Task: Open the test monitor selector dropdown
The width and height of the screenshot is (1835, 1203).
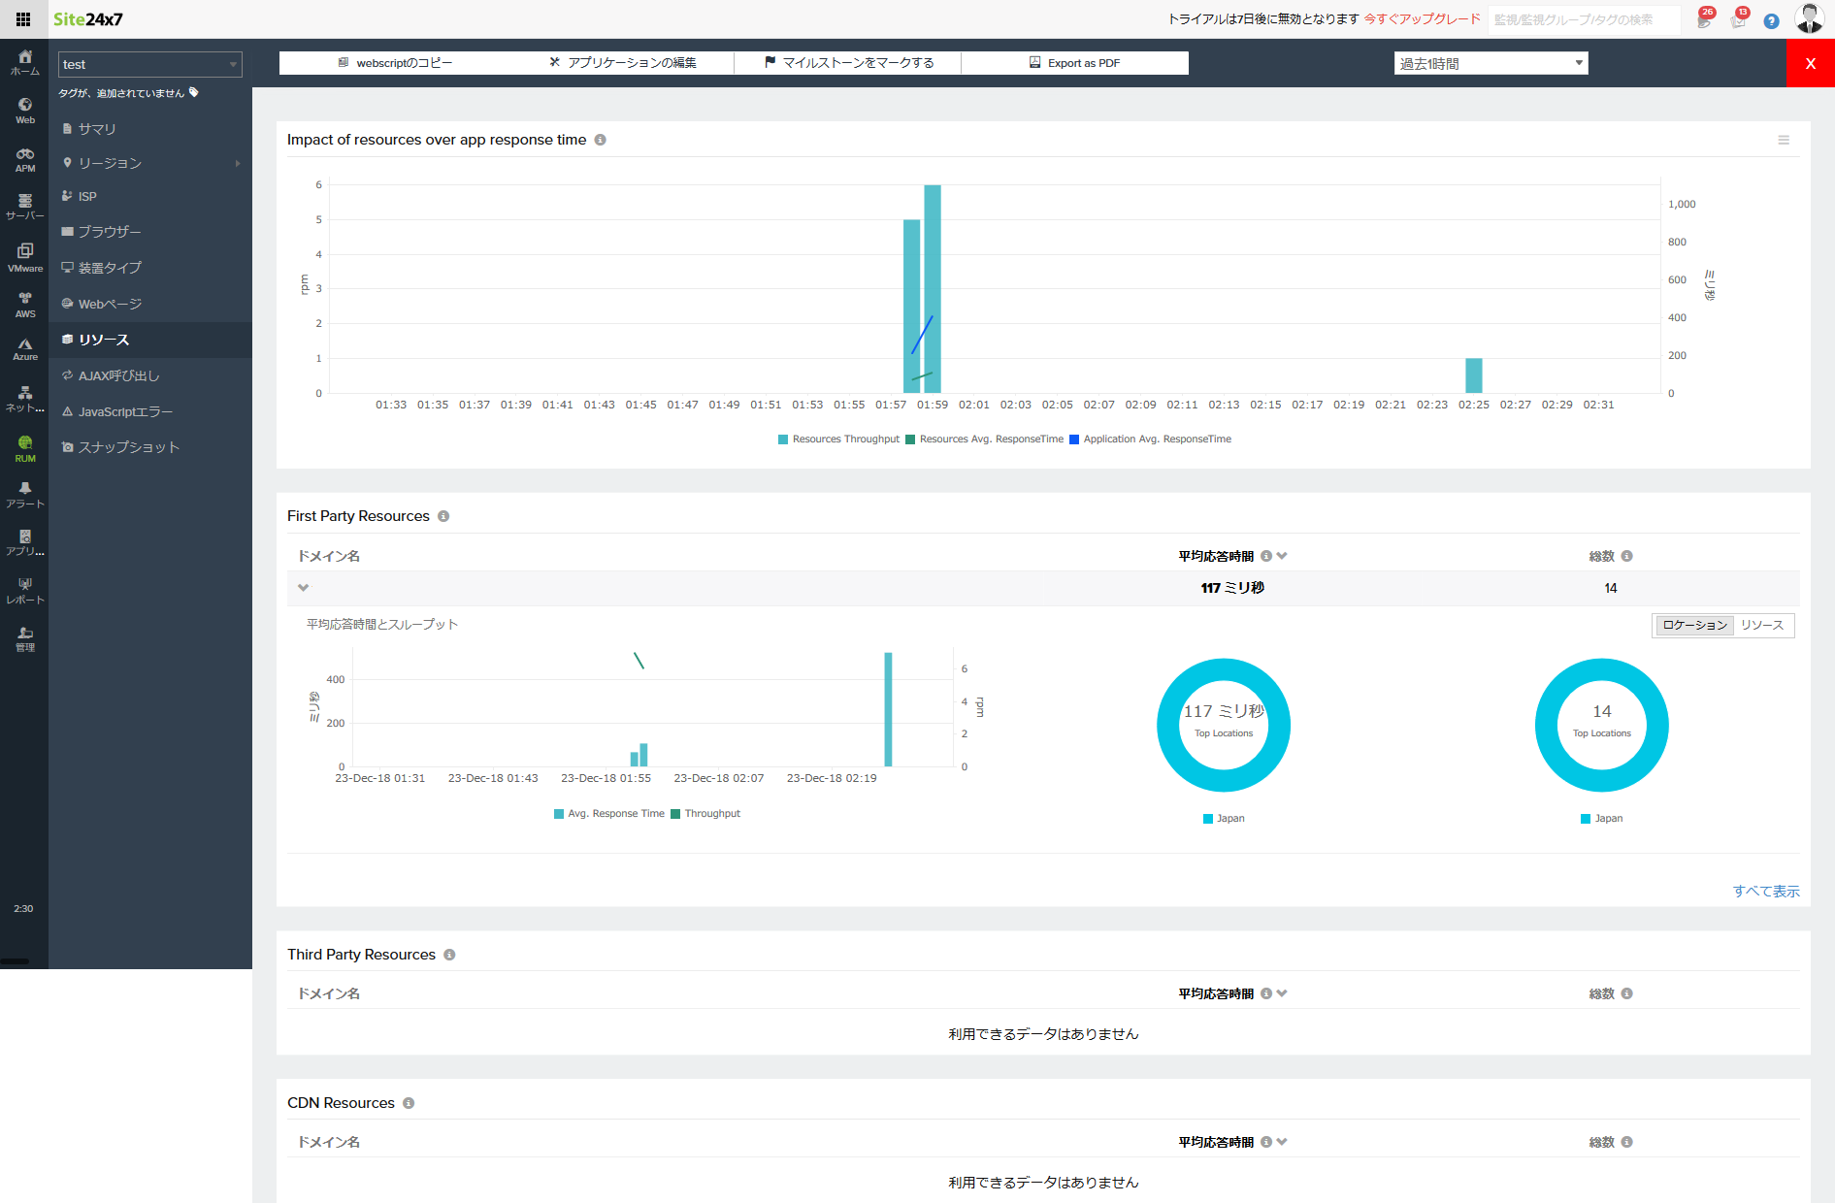Action: pyautogui.click(x=149, y=65)
